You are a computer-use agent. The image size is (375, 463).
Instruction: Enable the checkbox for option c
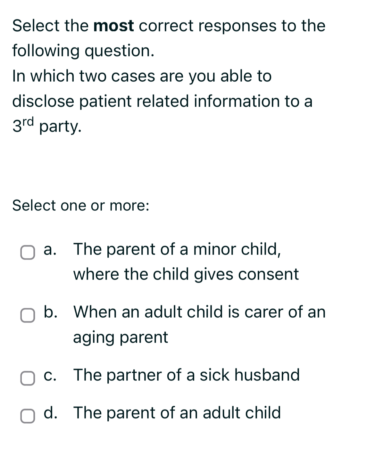pos(28,378)
